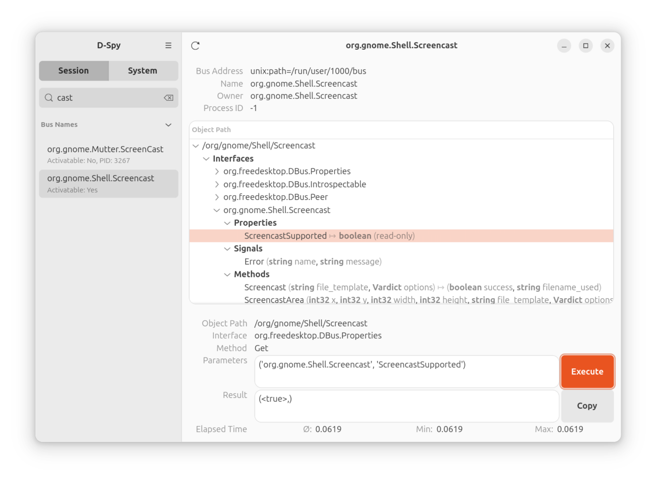This screenshot has height=481, width=657.
Task: Click the bus address value unix:path=/run/user/1000/bus
Action: pos(308,71)
